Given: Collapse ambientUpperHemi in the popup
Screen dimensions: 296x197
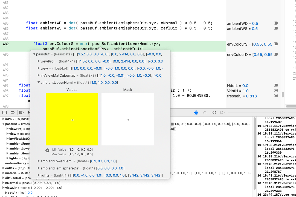Looking at the screenshot, I should tap(39, 82).
